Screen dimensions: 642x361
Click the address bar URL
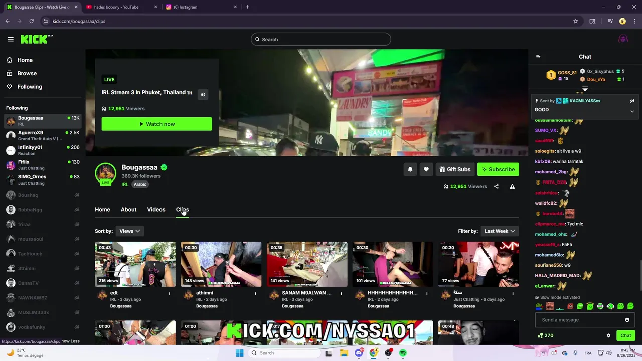pos(79,21)
